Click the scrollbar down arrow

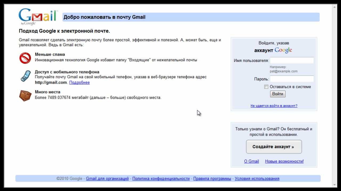click(334, 184)
